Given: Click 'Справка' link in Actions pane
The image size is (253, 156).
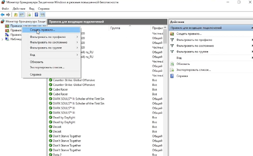Looking at the screenshot, I should click(x=182, y=76).
